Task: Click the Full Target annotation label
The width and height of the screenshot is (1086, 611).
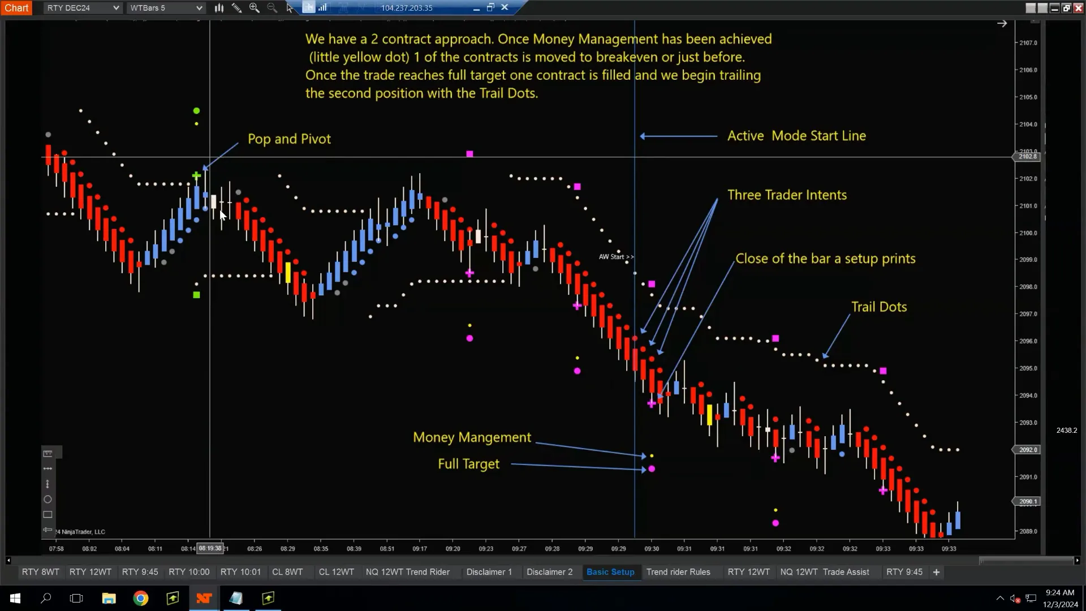Action: [468, 464]
